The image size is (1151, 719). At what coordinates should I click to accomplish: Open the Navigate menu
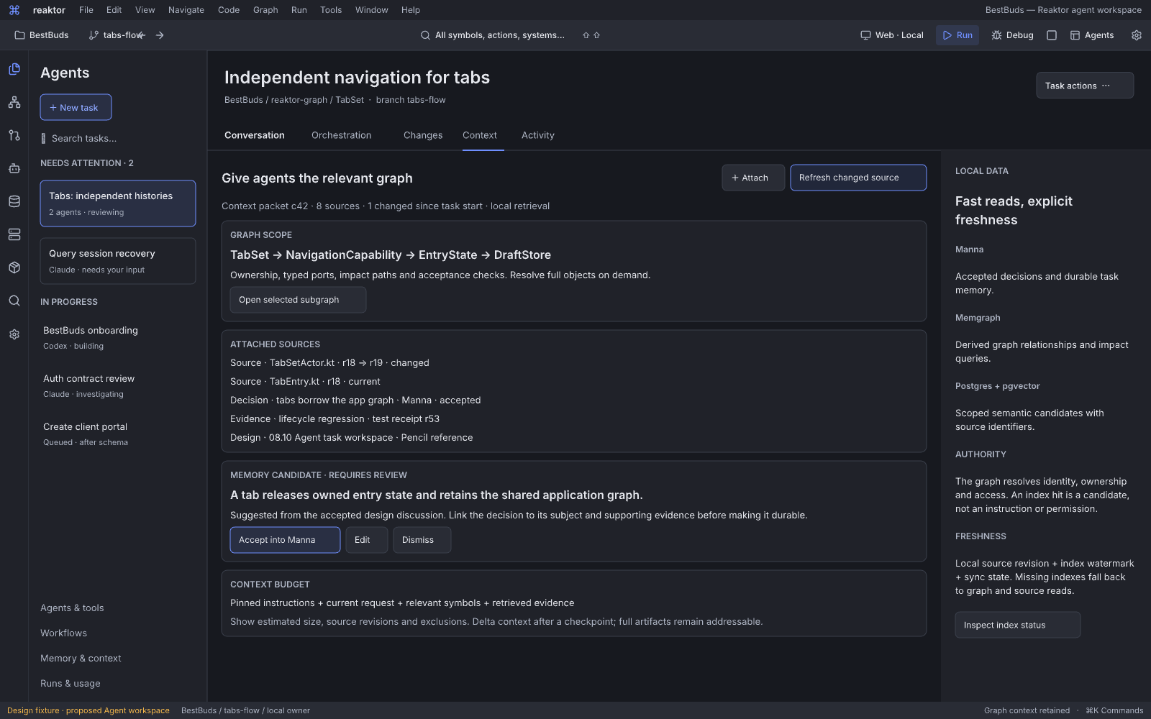(x=186, y=10)
